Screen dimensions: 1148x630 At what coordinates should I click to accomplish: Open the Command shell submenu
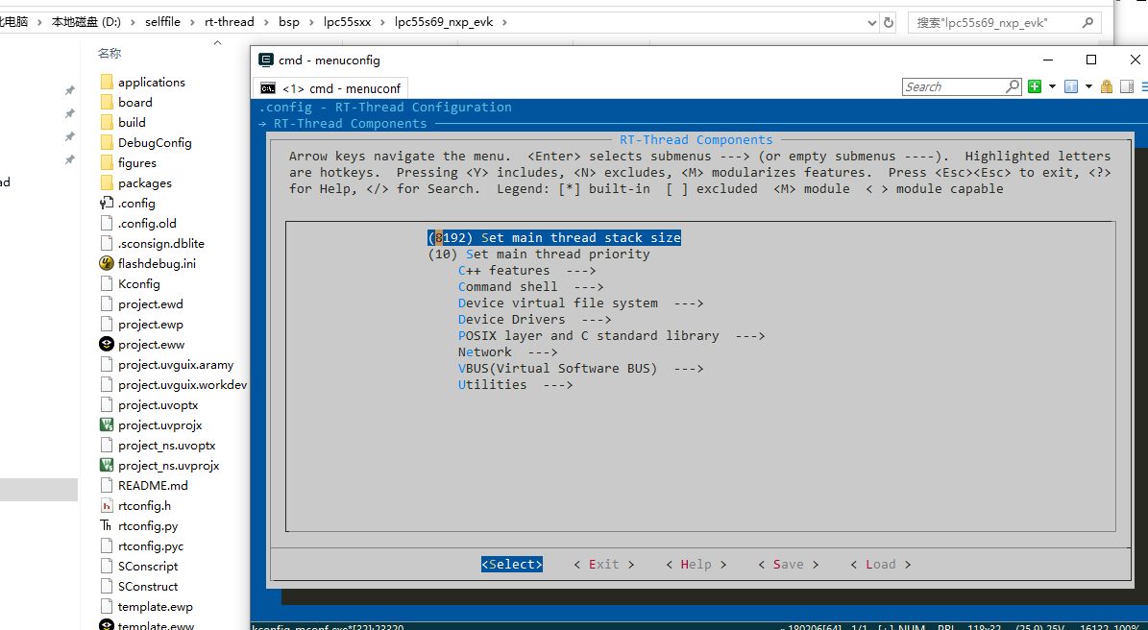point(531,287)
